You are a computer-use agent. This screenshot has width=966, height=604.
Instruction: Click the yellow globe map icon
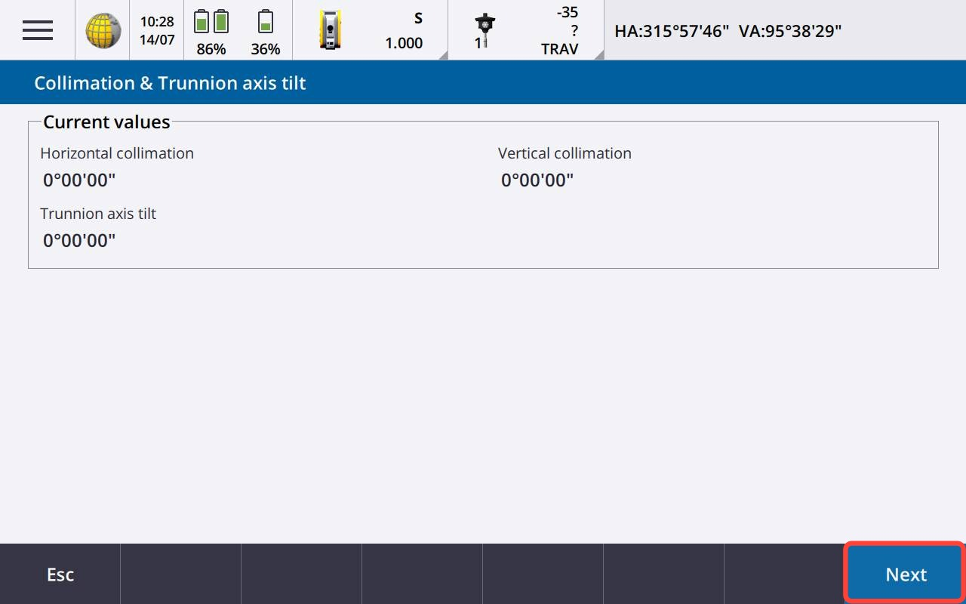click(103, 30)
